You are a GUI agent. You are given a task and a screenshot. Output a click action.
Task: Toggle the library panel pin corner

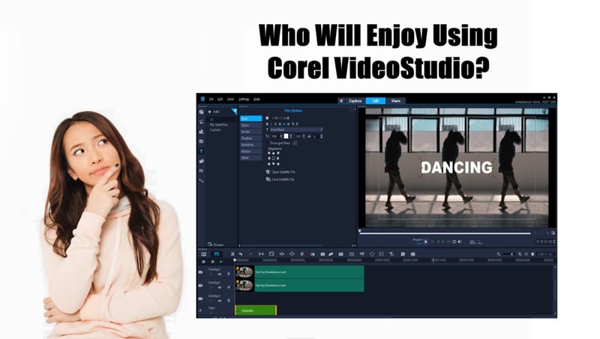234,111
